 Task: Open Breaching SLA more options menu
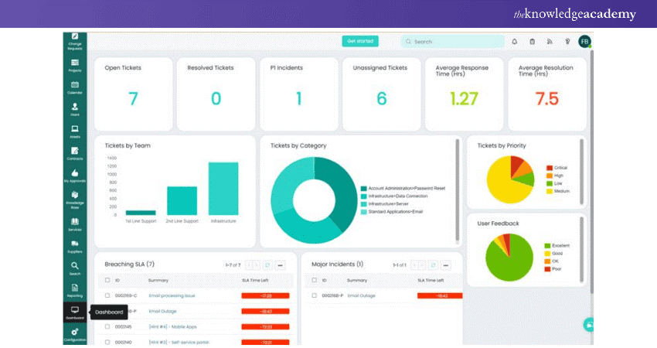click(x=281, y=264)
